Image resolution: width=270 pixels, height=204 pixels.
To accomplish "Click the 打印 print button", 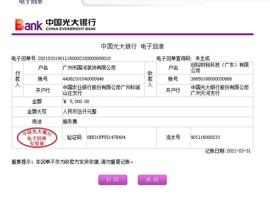I will pyautogui.click(x=113, y=180).
